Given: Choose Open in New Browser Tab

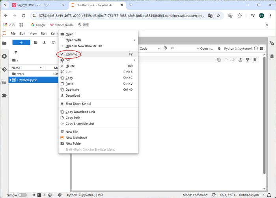Looking at the screenshot, I should [x=98, y=46].
